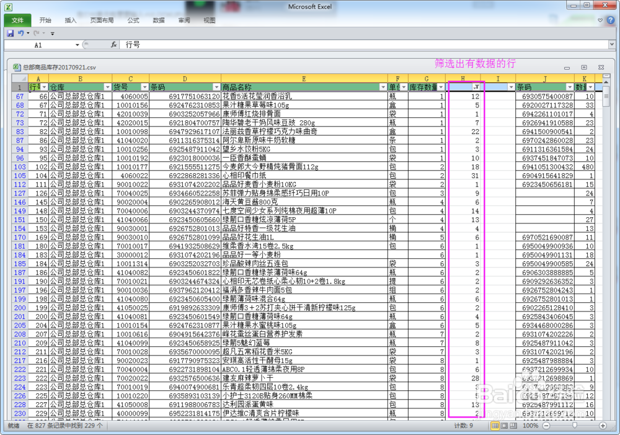Viewport: 620px width, 435px height.
Task: Click cell 珍品酸辣肉丝五连包
Action: pos(304,264)
